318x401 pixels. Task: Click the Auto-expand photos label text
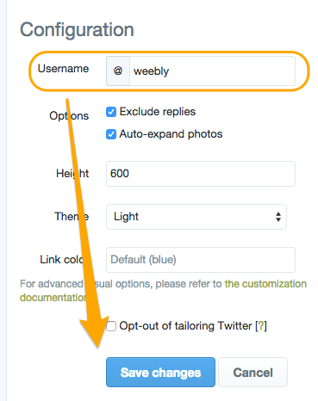tap(171, 134)
